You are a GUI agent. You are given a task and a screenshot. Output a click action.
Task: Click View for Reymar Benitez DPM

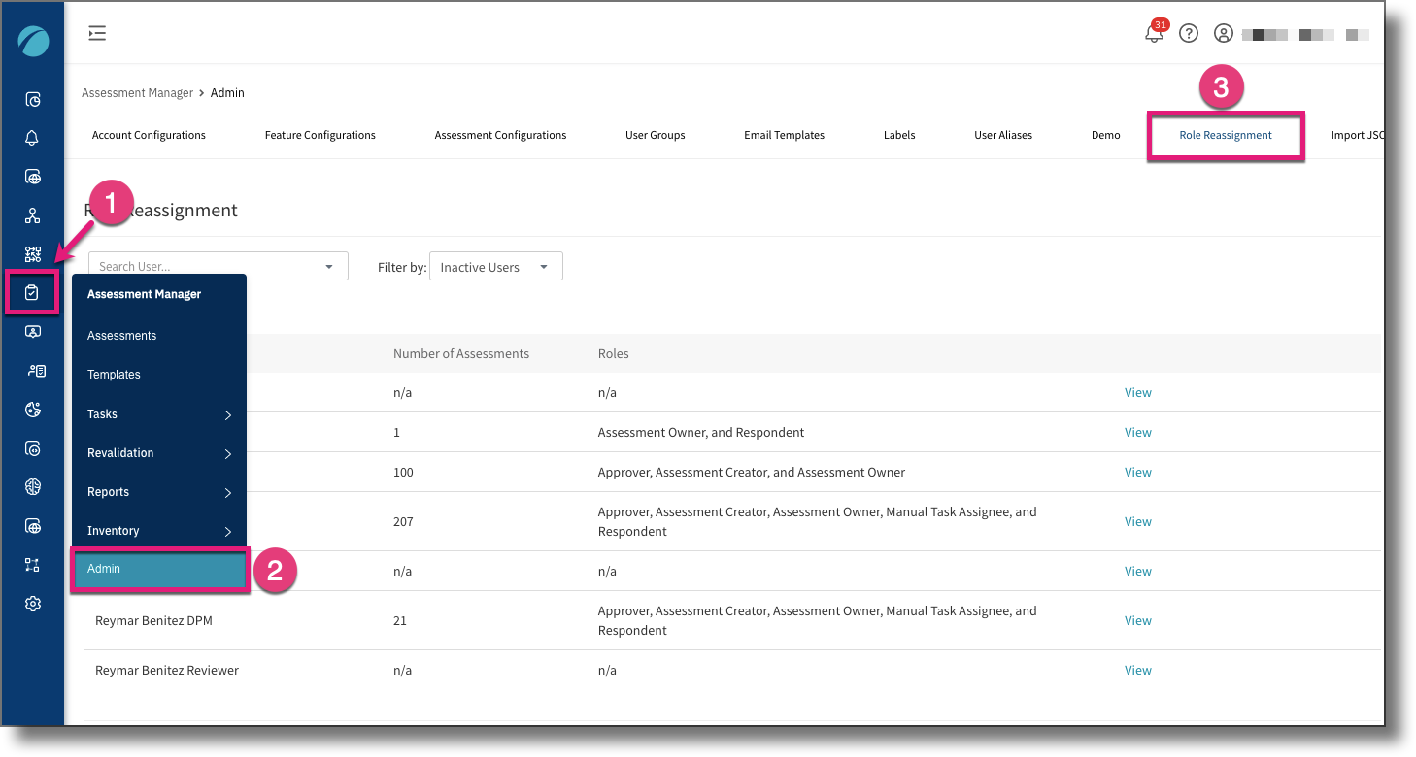(x=1137, y=620)
